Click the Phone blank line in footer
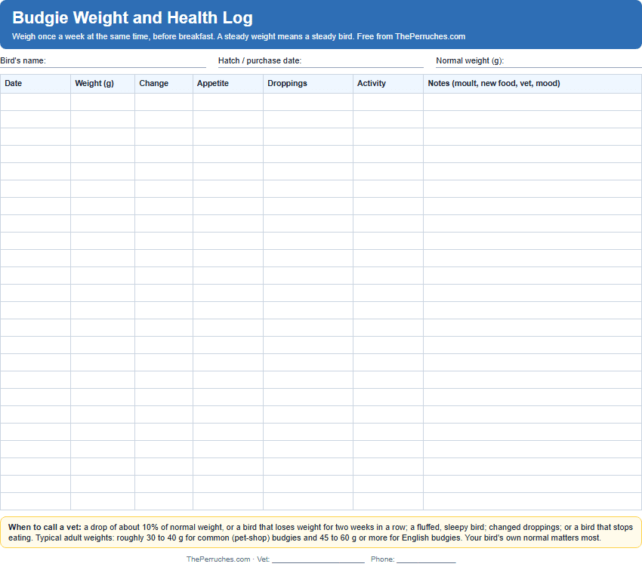This screenshot has height=573, width=642. tap(426, 559)
